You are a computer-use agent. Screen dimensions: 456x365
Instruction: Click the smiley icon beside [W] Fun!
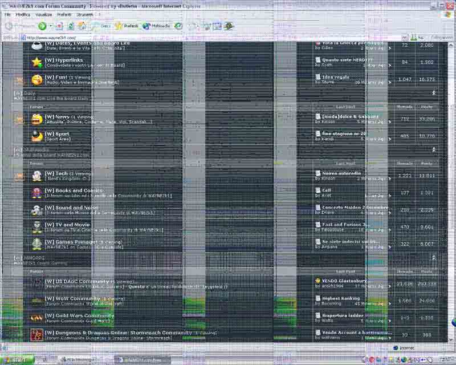[37, 79]
